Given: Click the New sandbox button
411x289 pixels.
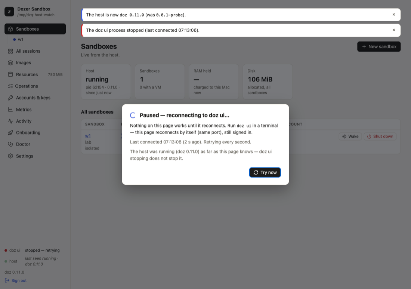Looking at the screenshot, I should tap(379, 47).
